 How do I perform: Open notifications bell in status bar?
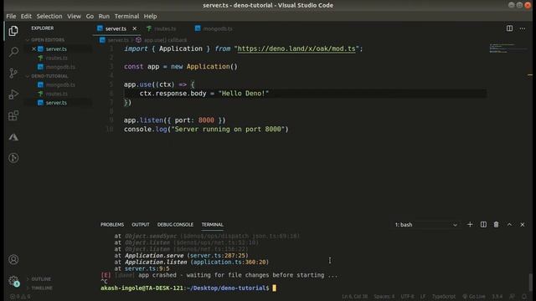[525, 297]
